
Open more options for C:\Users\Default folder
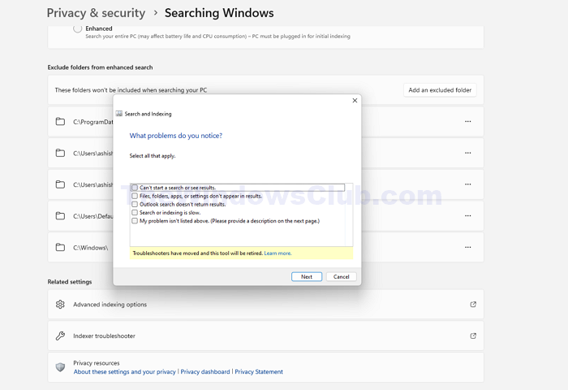click(467, 216)
